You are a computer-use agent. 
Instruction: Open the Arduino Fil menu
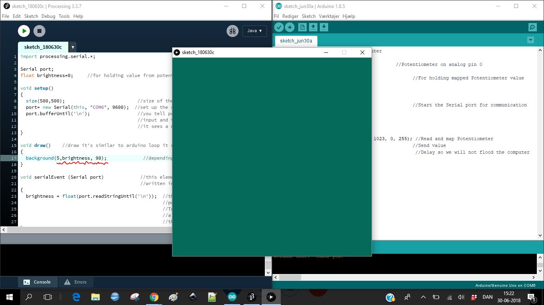[276, 16]
